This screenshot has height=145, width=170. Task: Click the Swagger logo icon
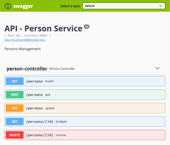[8, 6]
